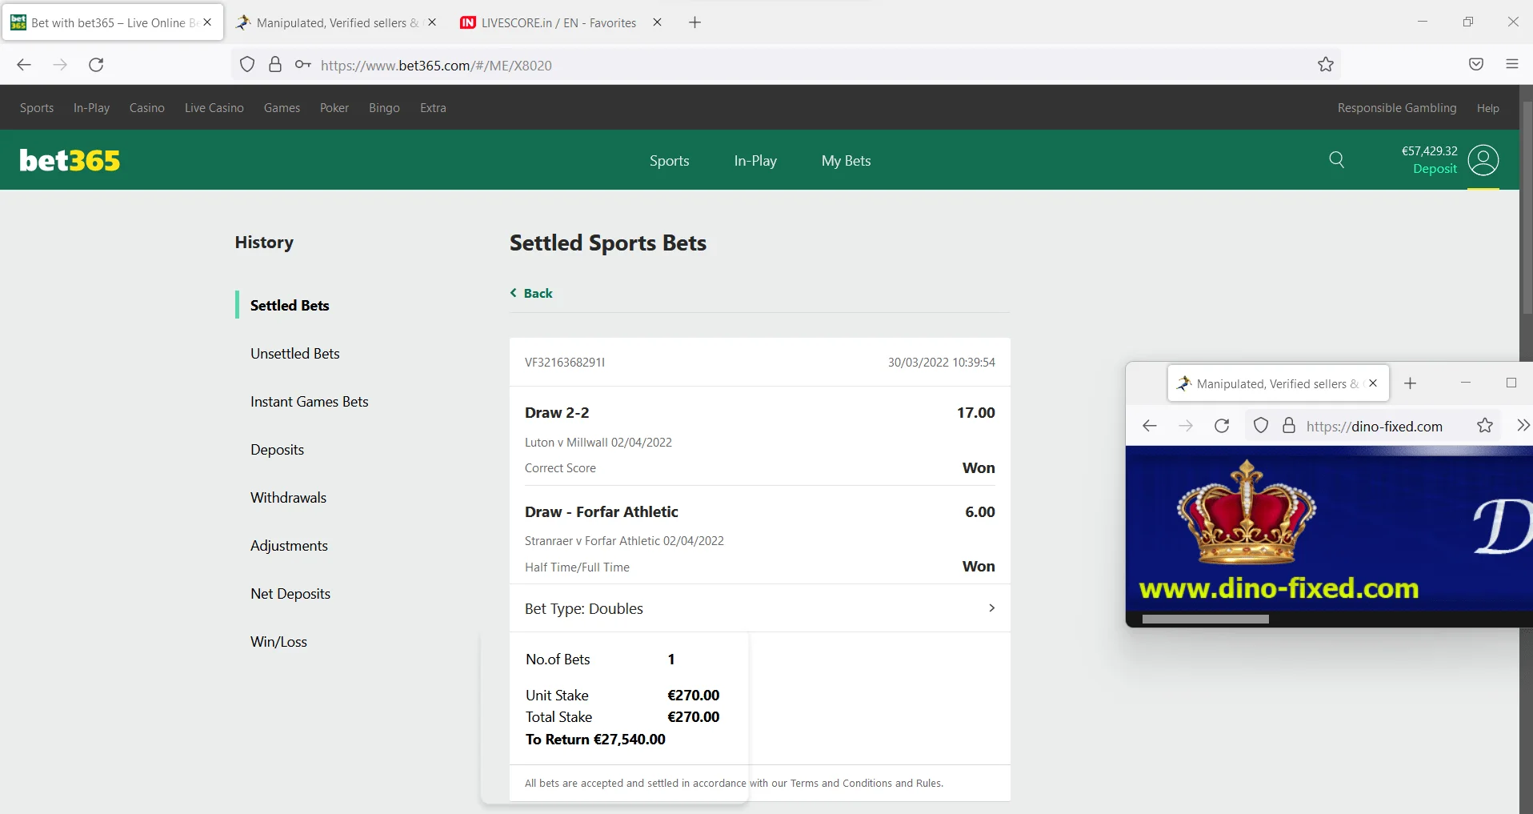The height and width of the screenshot is (814, 1533).
Task: Select Settled Bets in History sidebar
Action: pos(290,305)
